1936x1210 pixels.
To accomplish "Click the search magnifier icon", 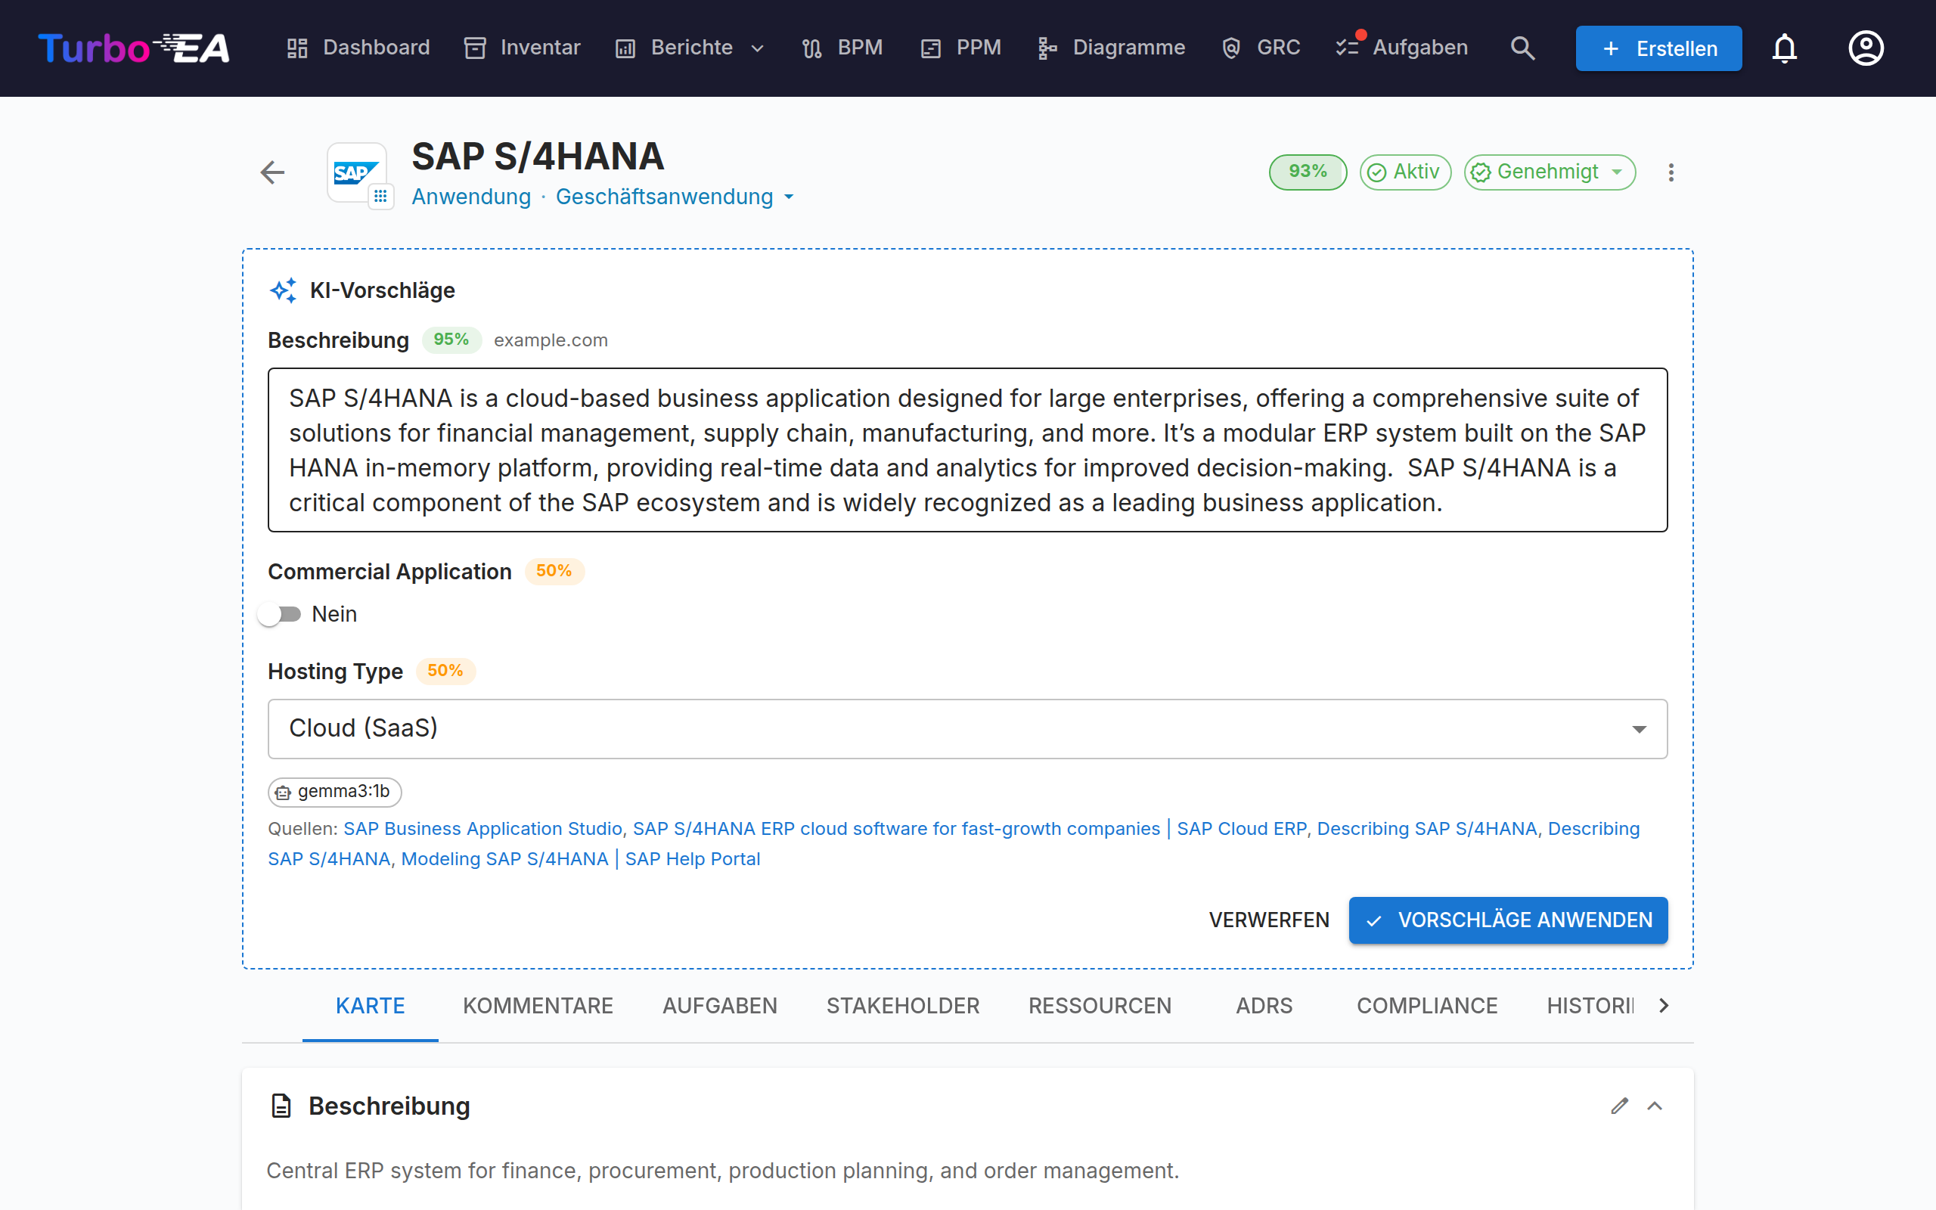I will click(1522, 48).
